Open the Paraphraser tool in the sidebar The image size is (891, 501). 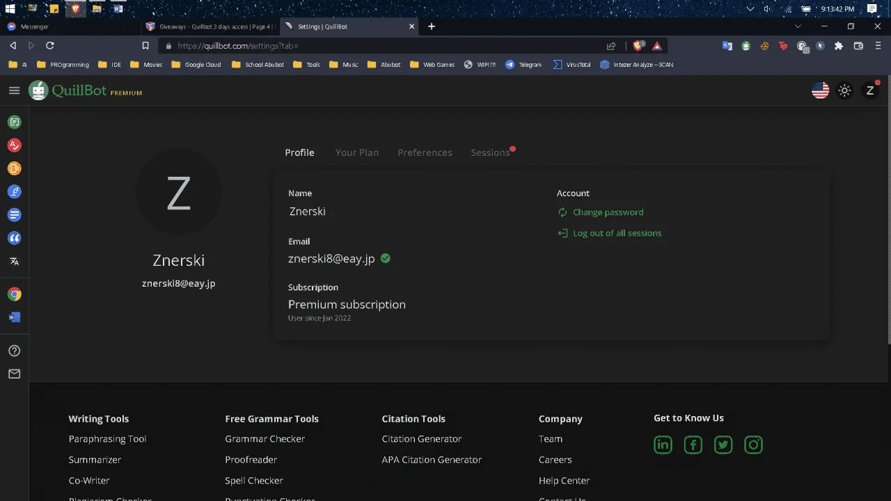coord(14,122)
